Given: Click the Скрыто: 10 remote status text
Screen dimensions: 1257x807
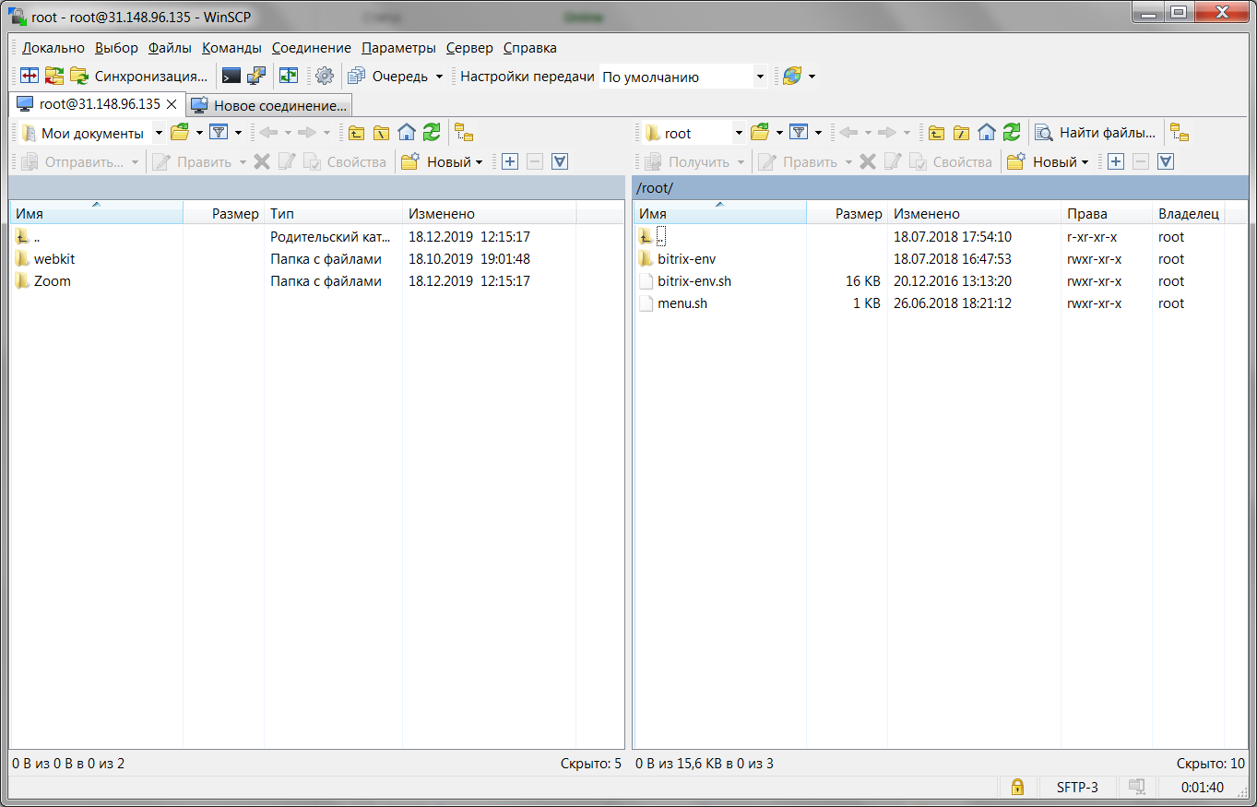Looking at the screenshot, I should click(1211, 764).
